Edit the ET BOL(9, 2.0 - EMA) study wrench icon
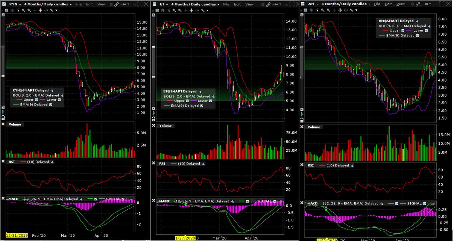Screen dimensions: 454x242 [x=213, y=97]
